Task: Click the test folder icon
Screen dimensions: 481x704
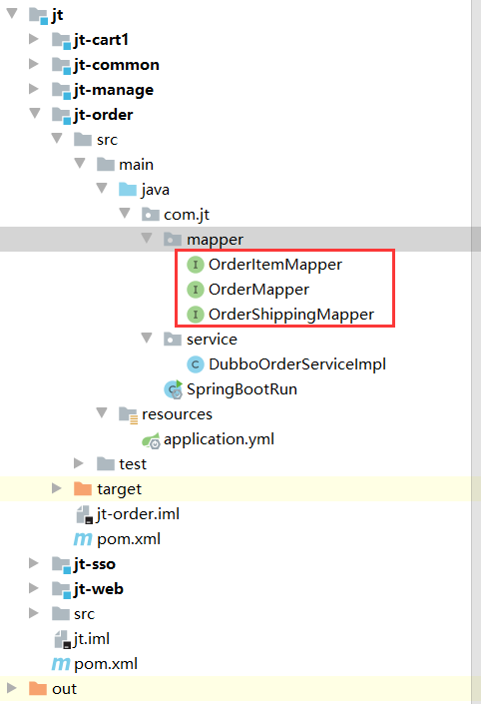Action: (x=106, y=463)
